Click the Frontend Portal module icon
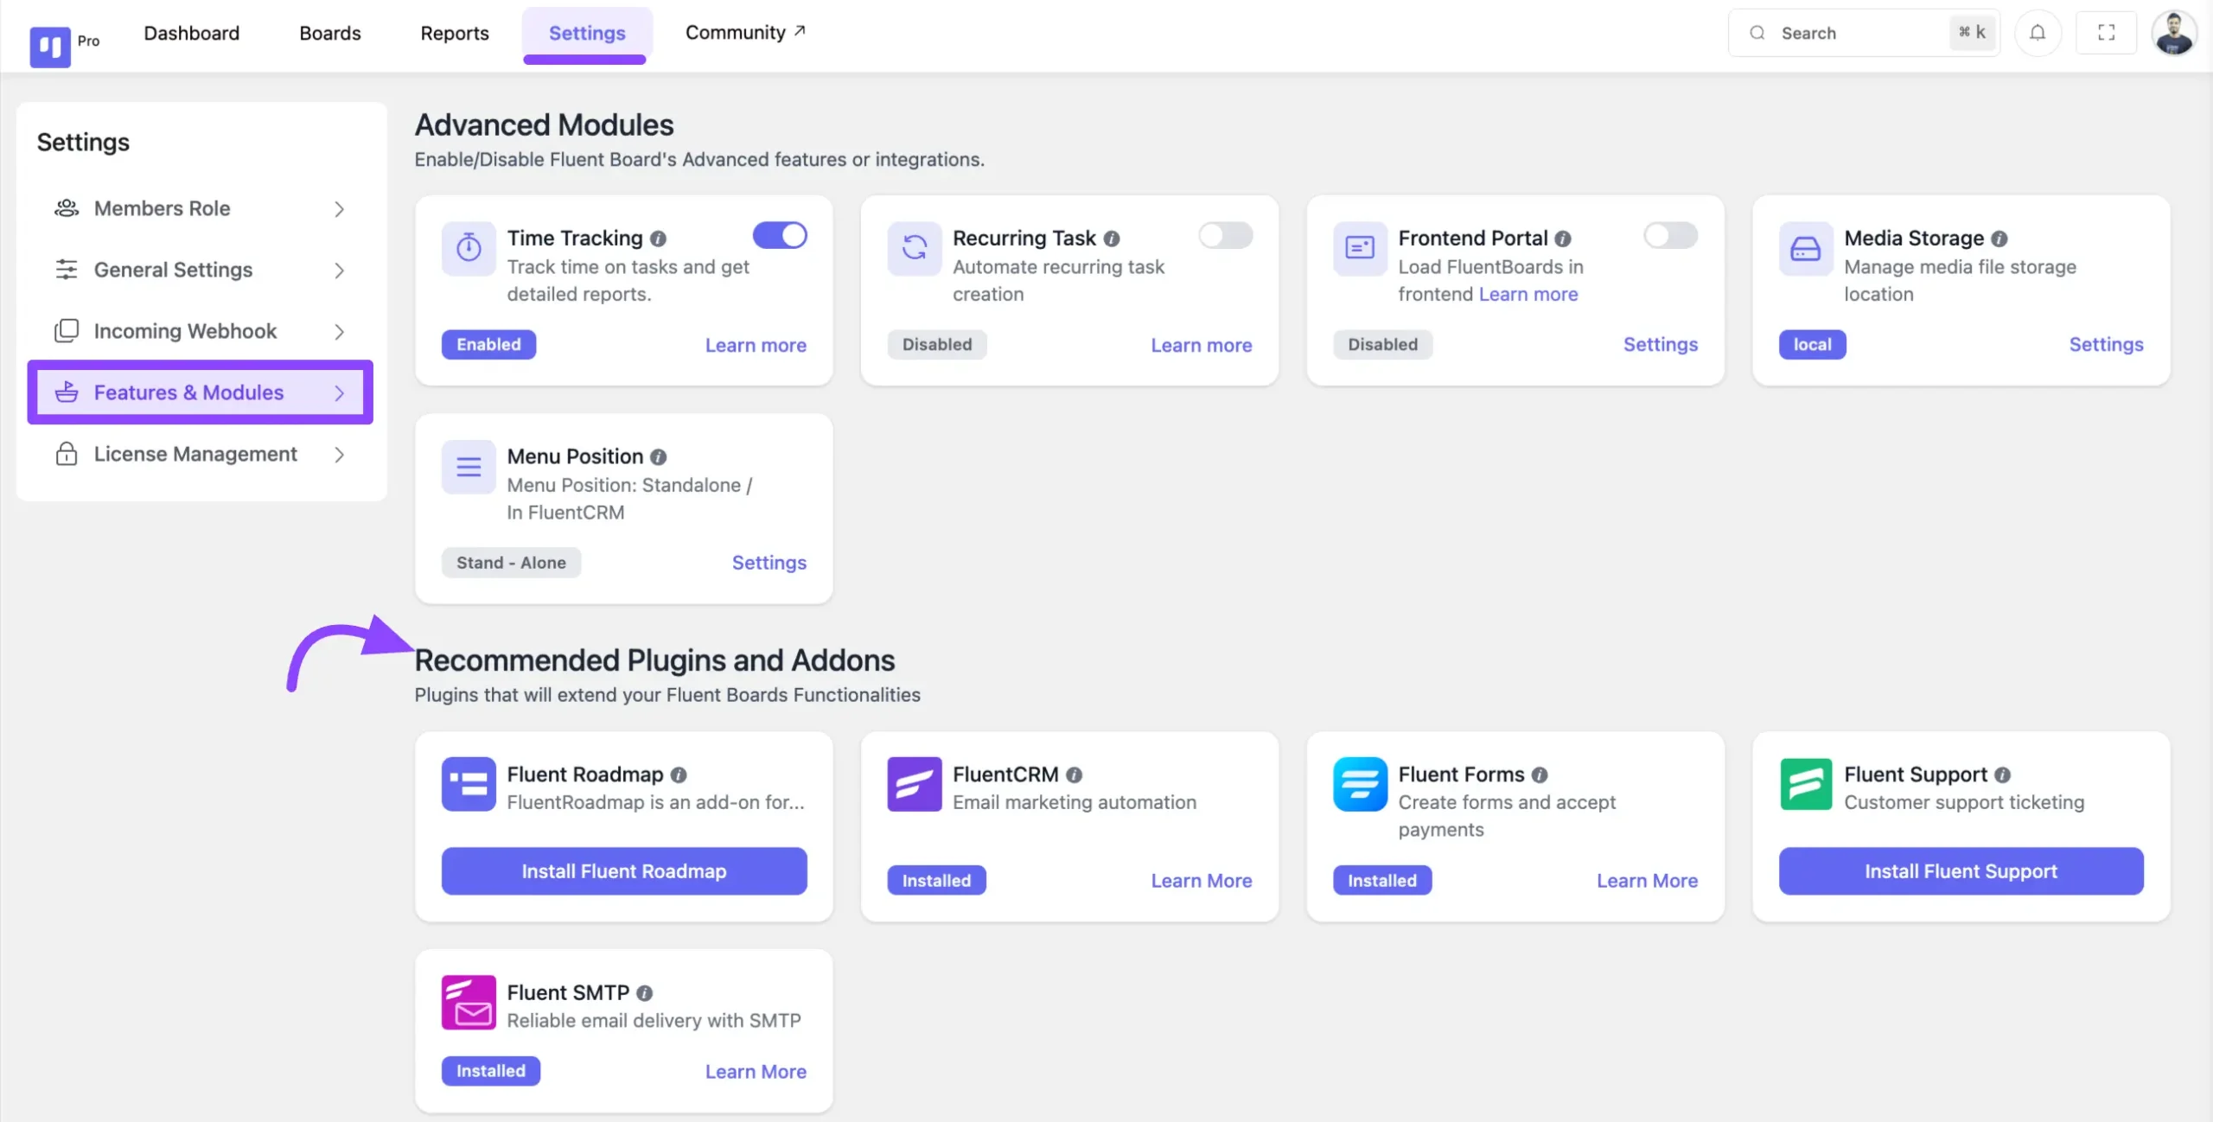 [x=1360, y=248]
